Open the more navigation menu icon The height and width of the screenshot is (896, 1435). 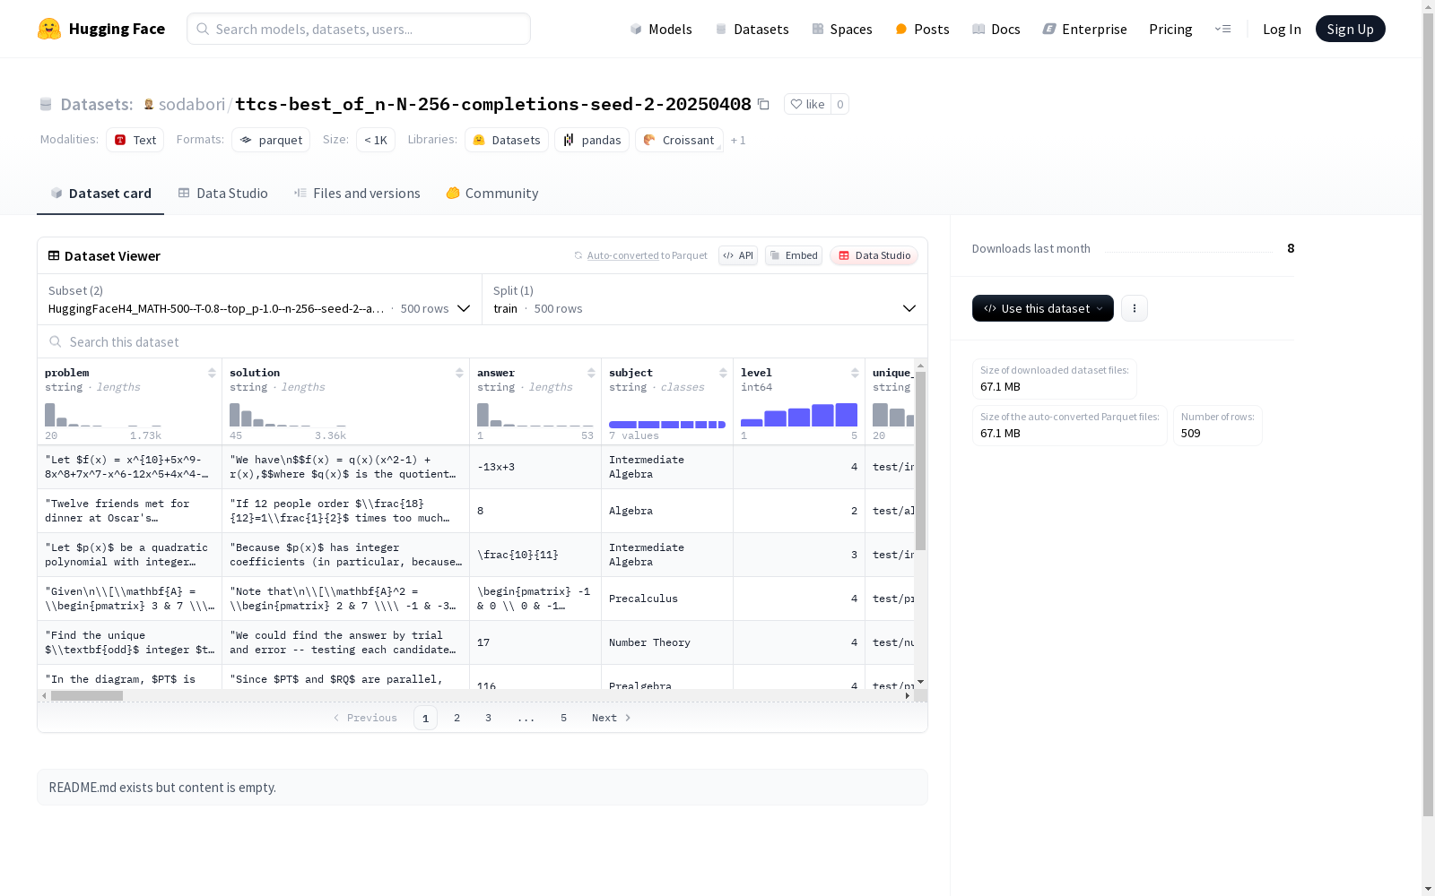point(1222,29)
